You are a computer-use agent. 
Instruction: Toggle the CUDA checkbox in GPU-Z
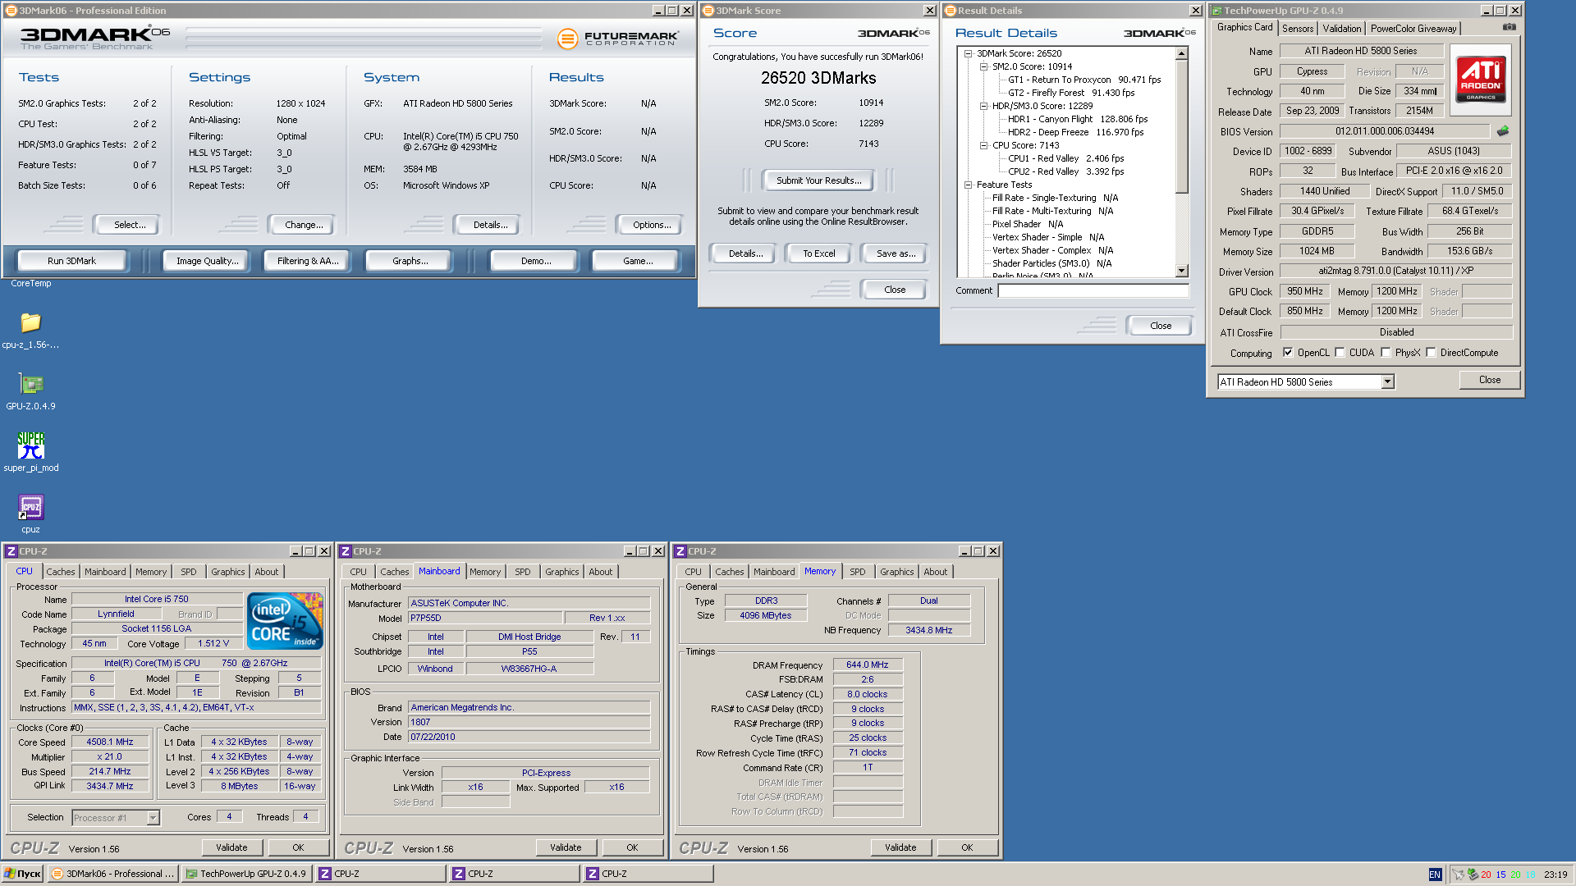pyautogui.click(x=1340, y=353)
